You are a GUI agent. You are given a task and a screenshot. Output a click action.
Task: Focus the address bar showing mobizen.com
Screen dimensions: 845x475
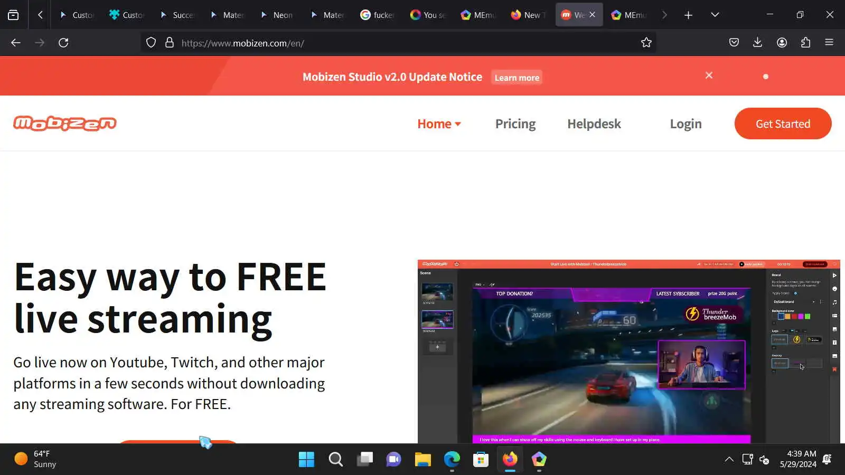point(399,43)
